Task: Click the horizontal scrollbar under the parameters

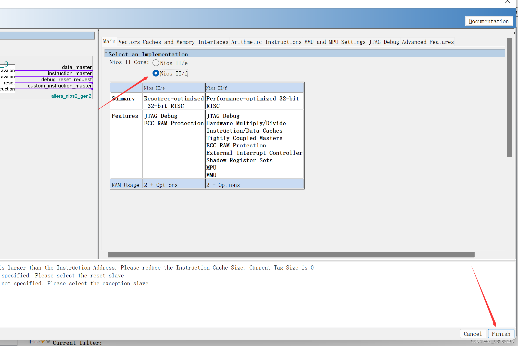Action: point(291,254)
